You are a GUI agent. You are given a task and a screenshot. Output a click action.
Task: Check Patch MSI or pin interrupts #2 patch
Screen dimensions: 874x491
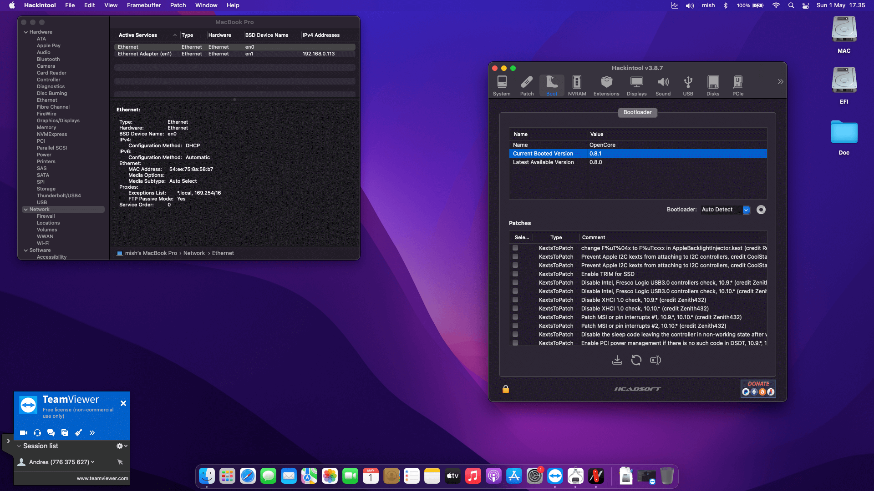coord(515,326)
